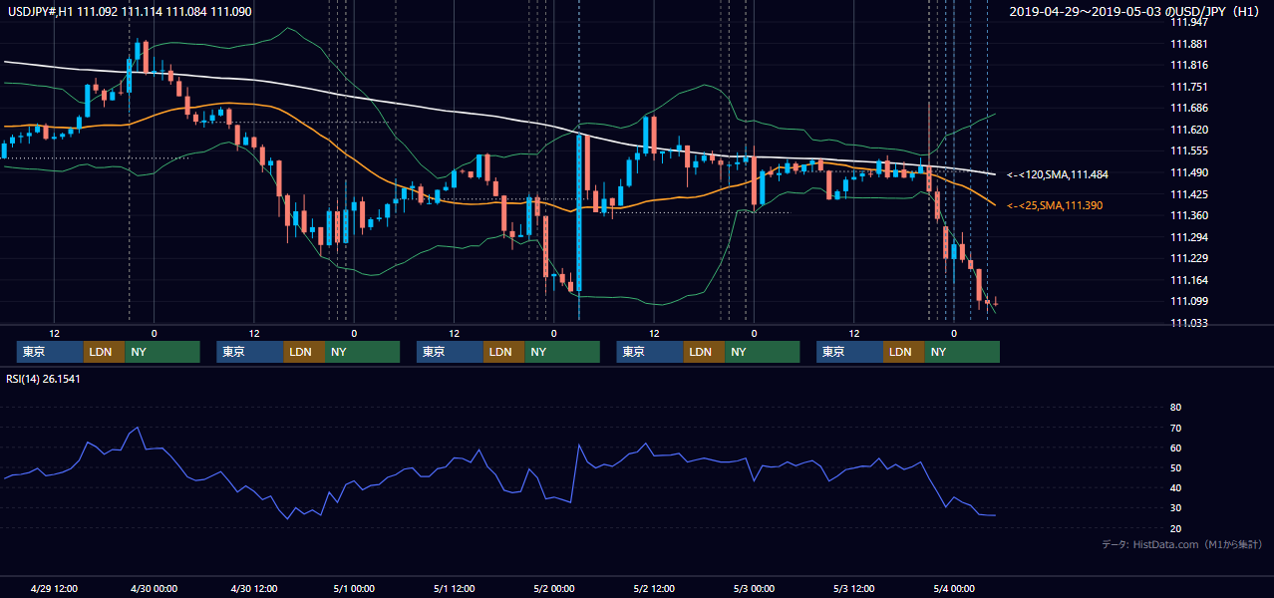
Task: Click price axis label 111.816
Action: [1188, 65]
